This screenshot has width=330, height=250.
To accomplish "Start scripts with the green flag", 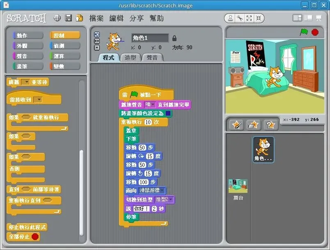I will pyautogui.click(x=304, y=32).
